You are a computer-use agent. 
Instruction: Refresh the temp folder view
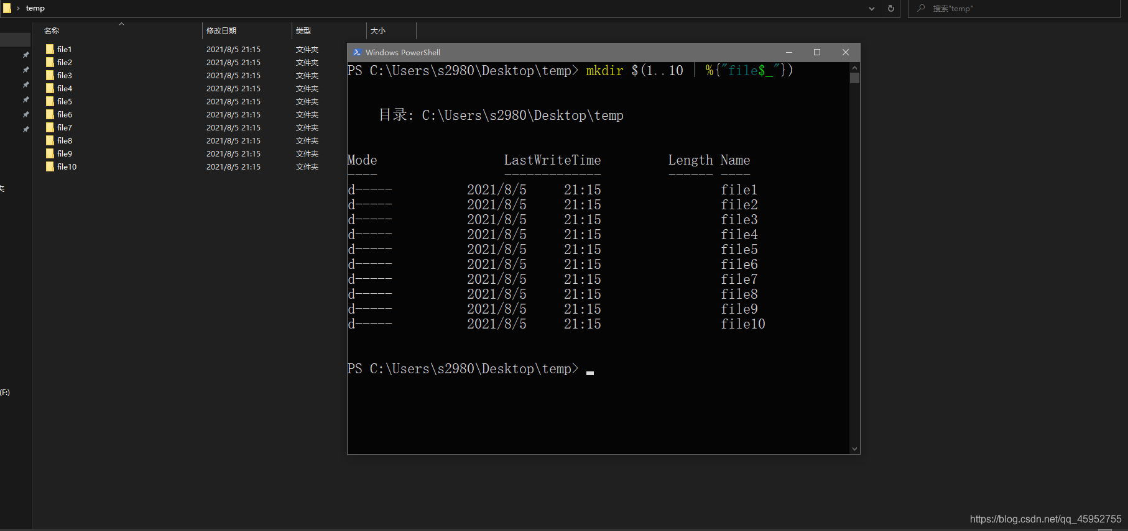[x=891, y=8]
